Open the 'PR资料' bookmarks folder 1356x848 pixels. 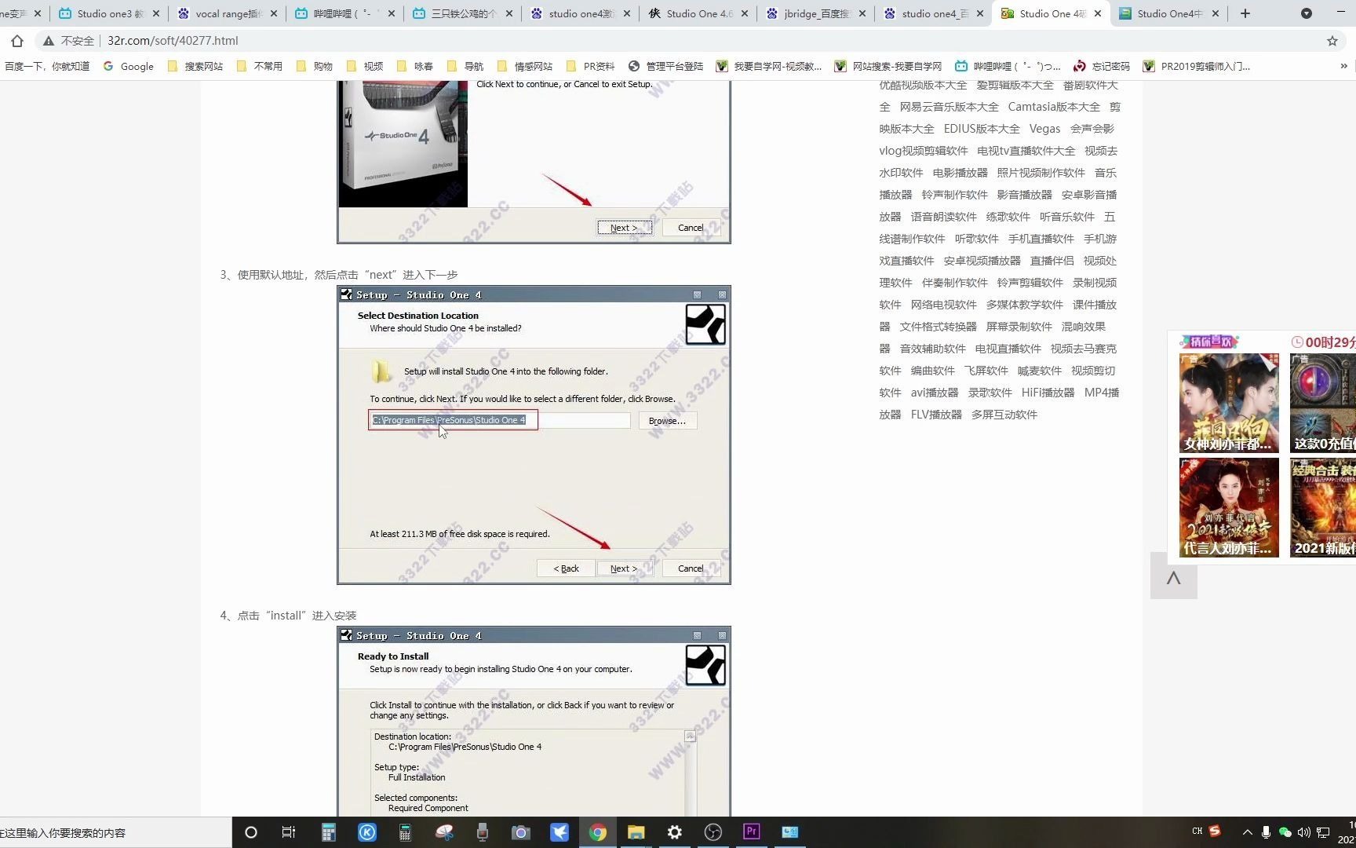[x=590, y=66]
